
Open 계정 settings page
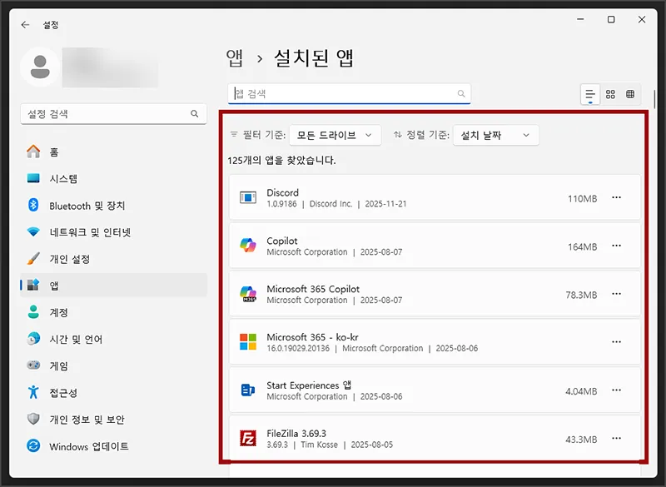[113, 312]
